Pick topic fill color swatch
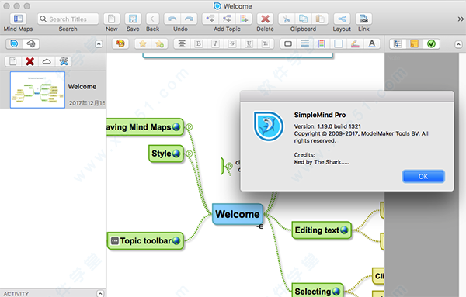 (x=338, y=44)
